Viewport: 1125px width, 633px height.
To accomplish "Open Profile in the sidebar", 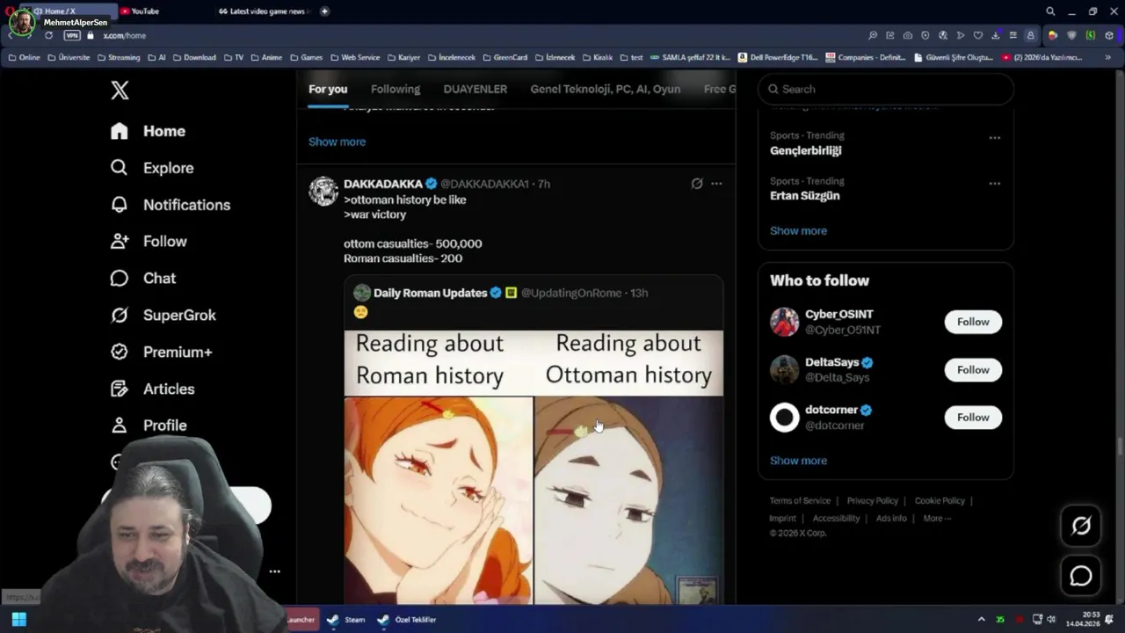I will [149, 426].
